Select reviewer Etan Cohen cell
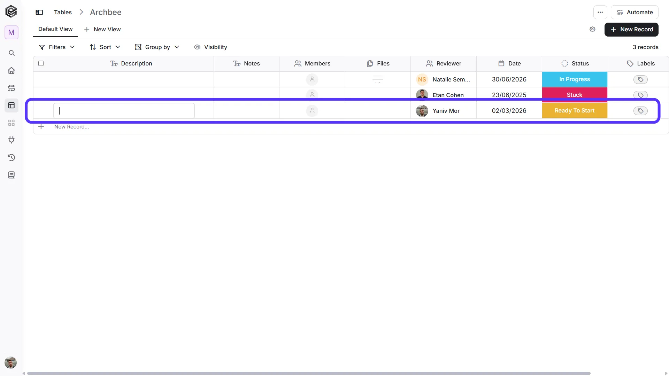 click(444, 95)
